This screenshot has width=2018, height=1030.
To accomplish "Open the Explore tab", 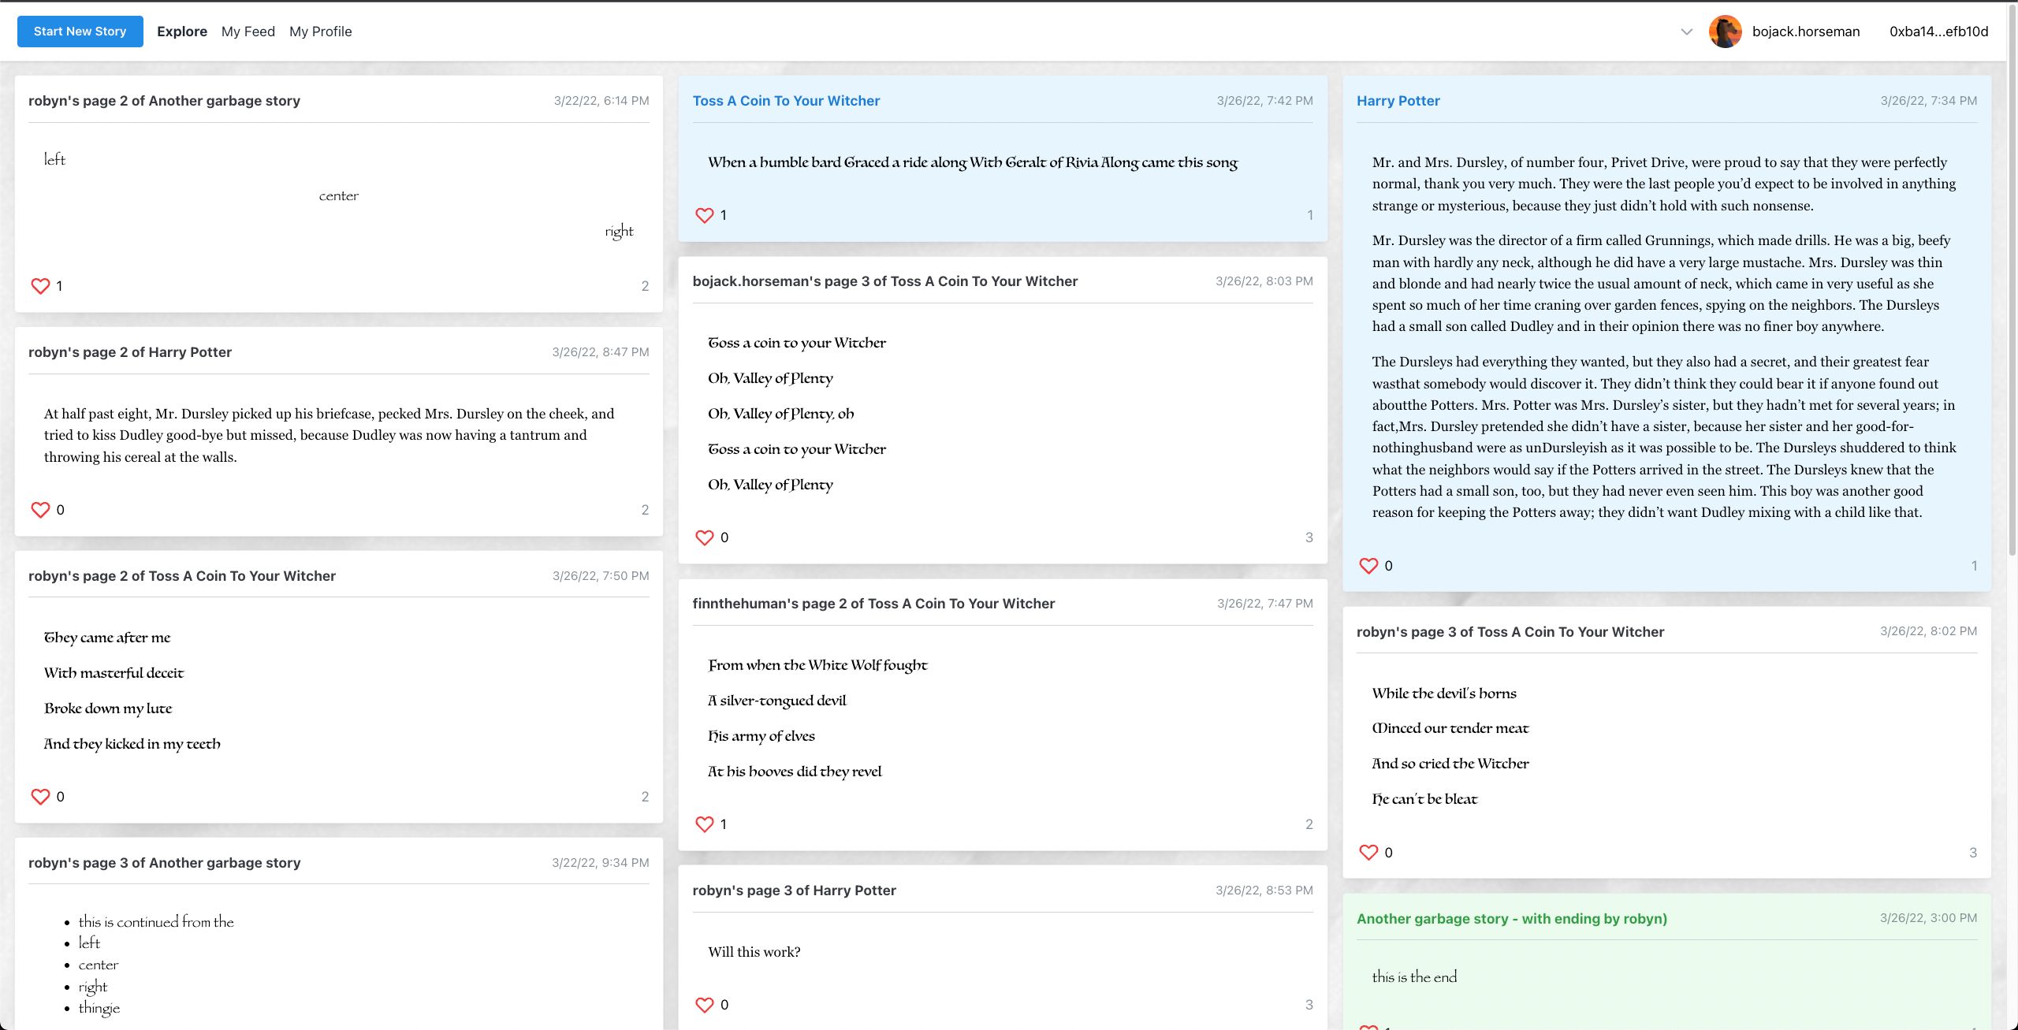I will click(182, 32).
